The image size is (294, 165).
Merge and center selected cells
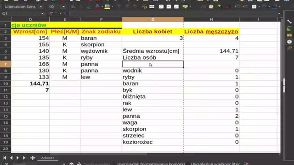tap(152, 7)
